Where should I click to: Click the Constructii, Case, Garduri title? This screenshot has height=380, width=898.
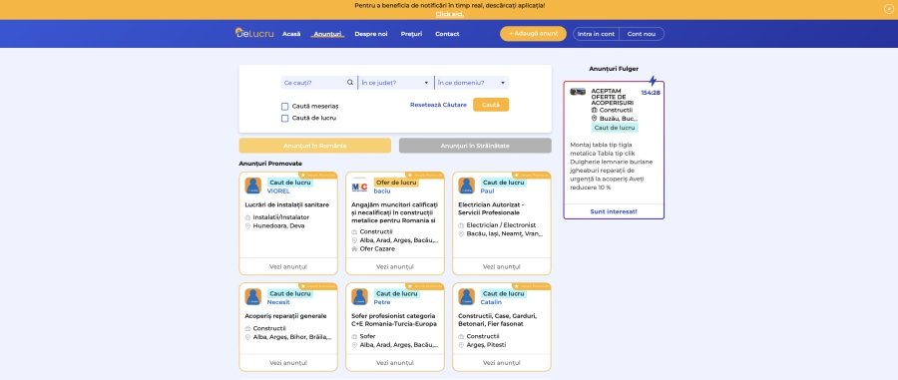(497, 319)
